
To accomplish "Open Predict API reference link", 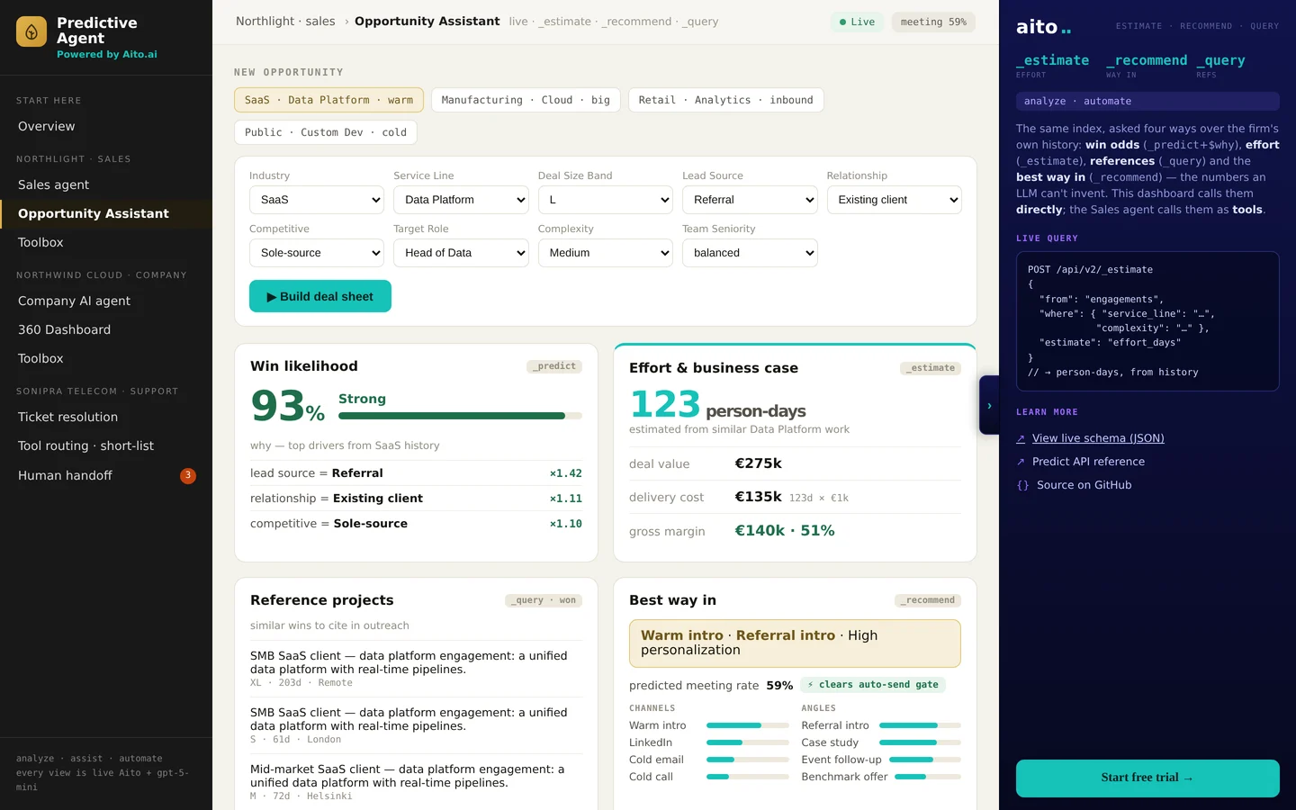I will [x=1088, y=462].
